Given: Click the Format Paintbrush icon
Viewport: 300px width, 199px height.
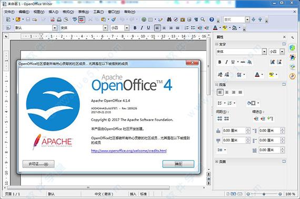Looking at the screenshot, I should [114, 19].
